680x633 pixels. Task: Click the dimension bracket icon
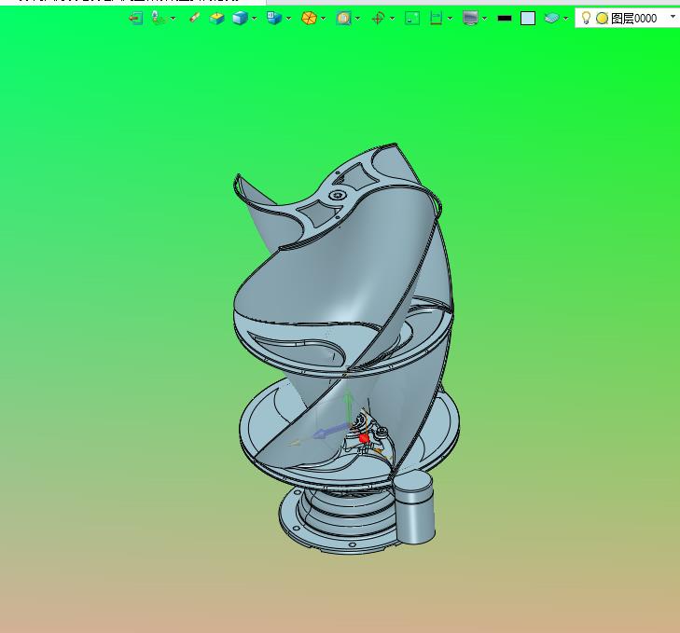(x=436, y=19)
